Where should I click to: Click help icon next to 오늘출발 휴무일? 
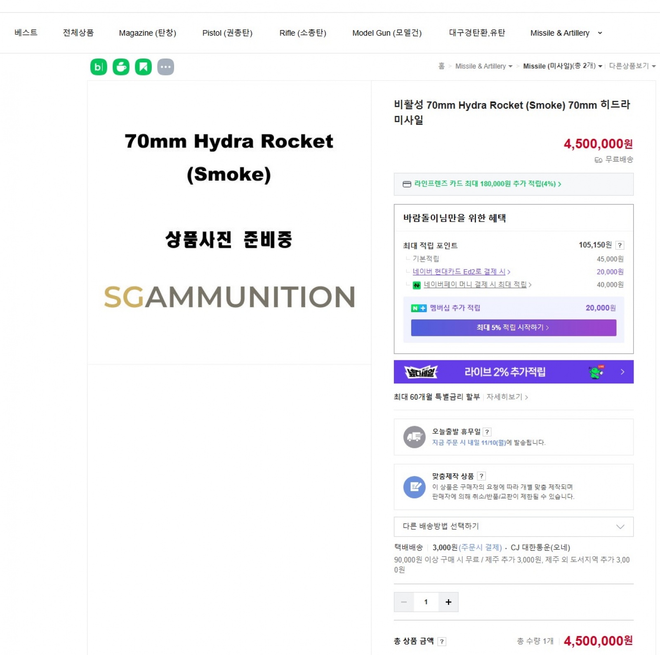pos(487,432)
